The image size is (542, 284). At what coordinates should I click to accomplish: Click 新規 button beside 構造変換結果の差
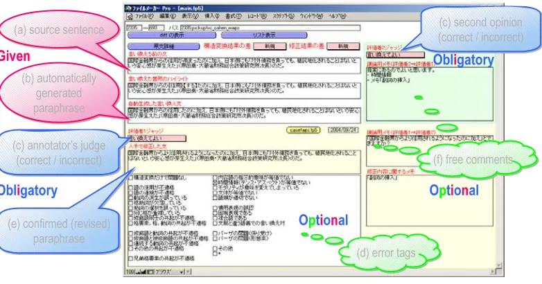tap(270, 46)
